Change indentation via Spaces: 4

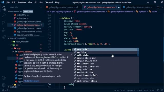point(131,90)
